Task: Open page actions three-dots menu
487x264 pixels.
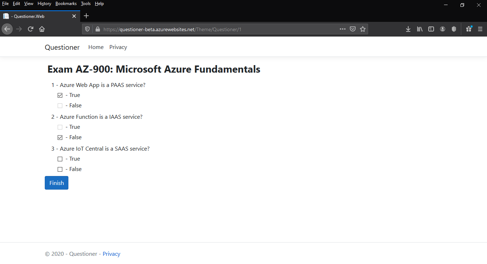Action: pos(343,29)
